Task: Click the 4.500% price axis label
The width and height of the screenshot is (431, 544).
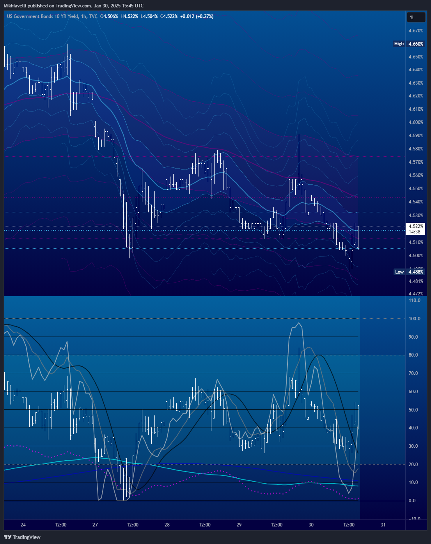Action: [415, 256]
